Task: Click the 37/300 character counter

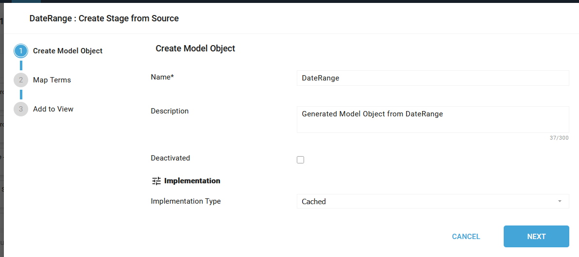Action: 559,138
